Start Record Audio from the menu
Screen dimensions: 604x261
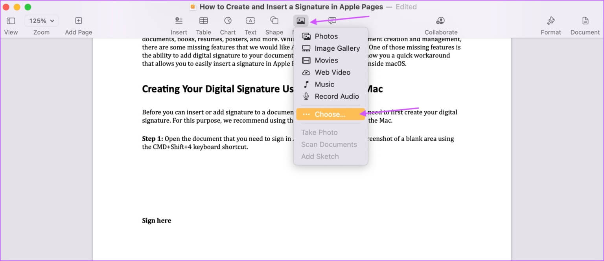pyautogui.click(x=337, y=96)
